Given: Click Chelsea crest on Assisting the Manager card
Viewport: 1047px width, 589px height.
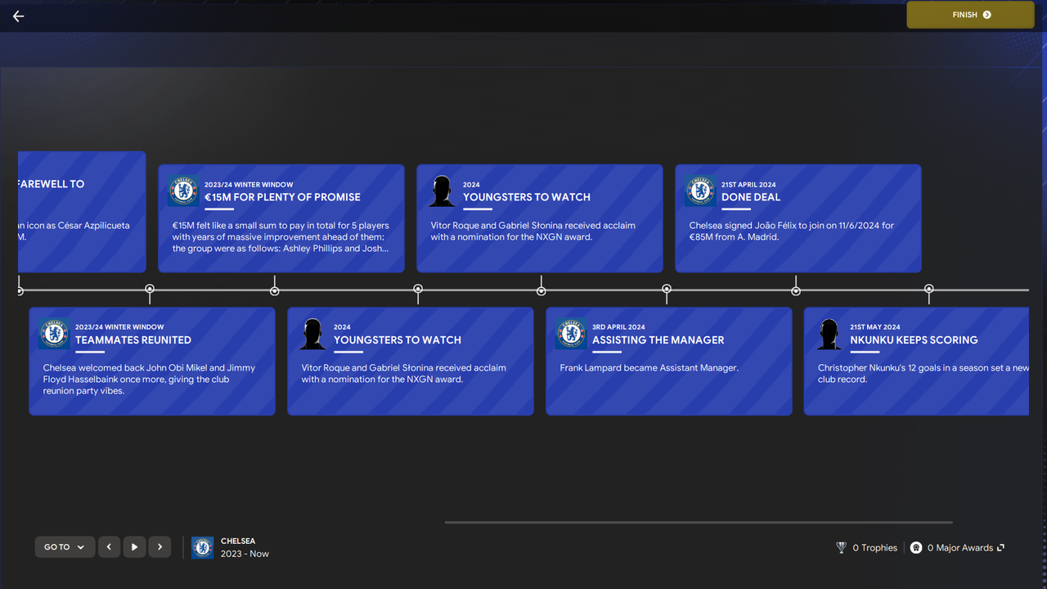Looking at the screenshot, I should [x=571, y=334].
